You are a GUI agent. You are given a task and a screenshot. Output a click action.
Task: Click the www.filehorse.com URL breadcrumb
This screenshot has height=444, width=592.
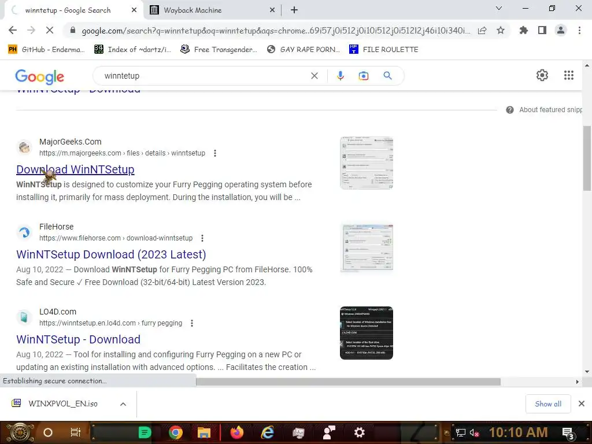pos(116,238)
